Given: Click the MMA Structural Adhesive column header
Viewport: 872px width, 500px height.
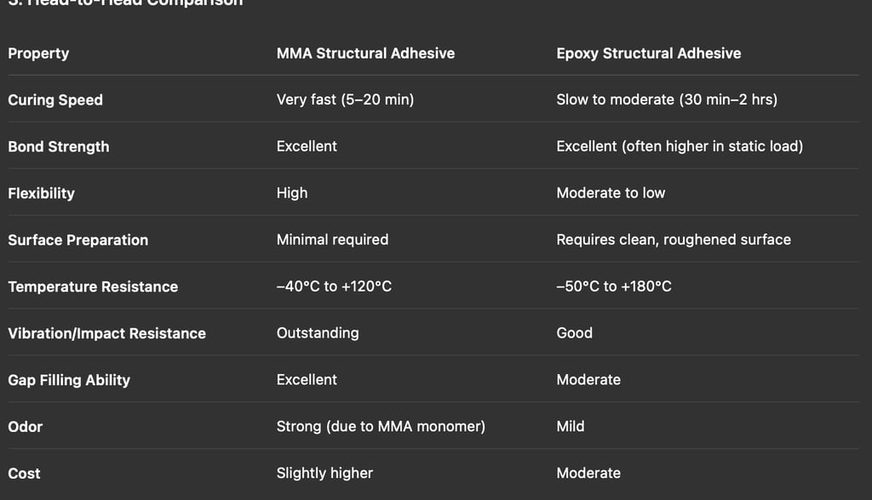Looking at the screenshot, I should [x=365, y=54].
